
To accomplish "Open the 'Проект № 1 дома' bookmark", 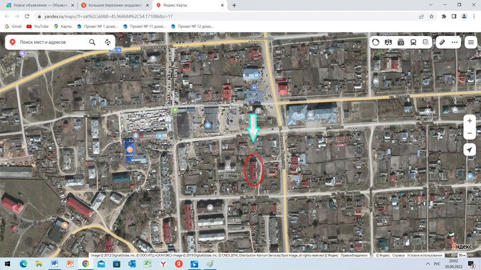I will pyautogui.click(x=98, y=26).
